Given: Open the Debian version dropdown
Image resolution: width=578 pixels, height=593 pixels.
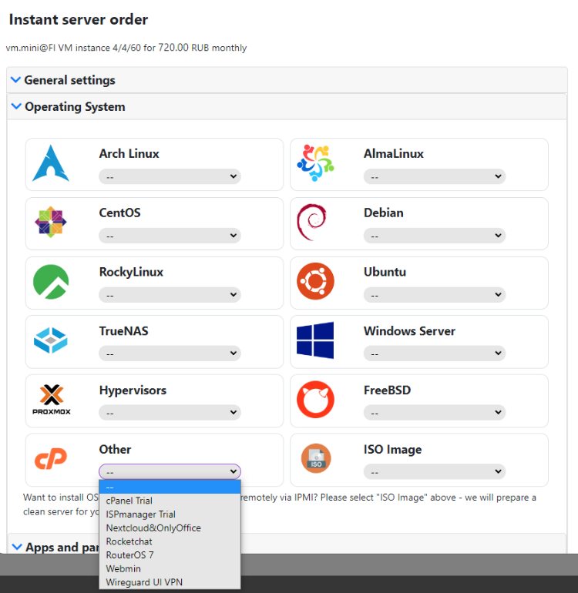Looking at the screenshot, I should [435, 236].
